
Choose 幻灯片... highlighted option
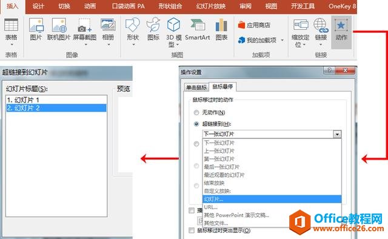point(272,199)
